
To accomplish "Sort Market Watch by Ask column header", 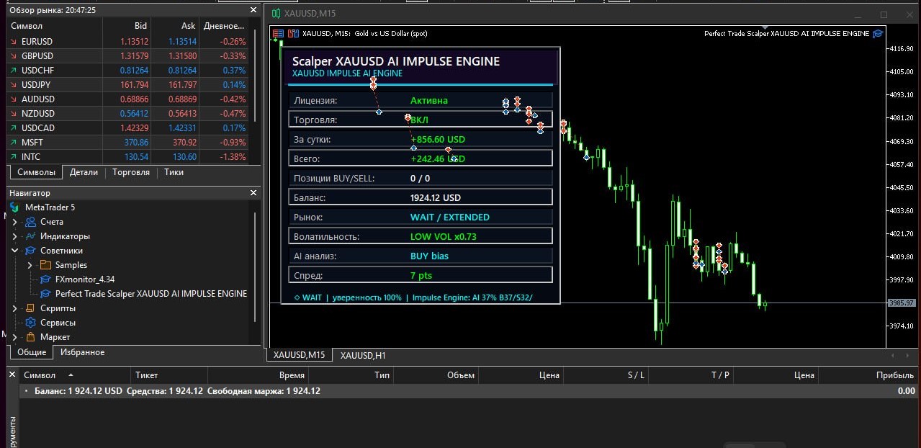I will (174, 25).
